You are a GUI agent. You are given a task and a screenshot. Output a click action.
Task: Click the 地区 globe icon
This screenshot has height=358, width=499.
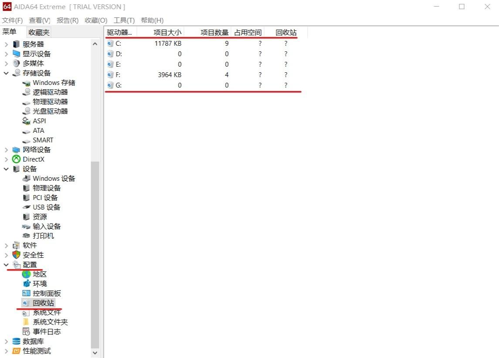pyautogui.click(x=27, y=274)
